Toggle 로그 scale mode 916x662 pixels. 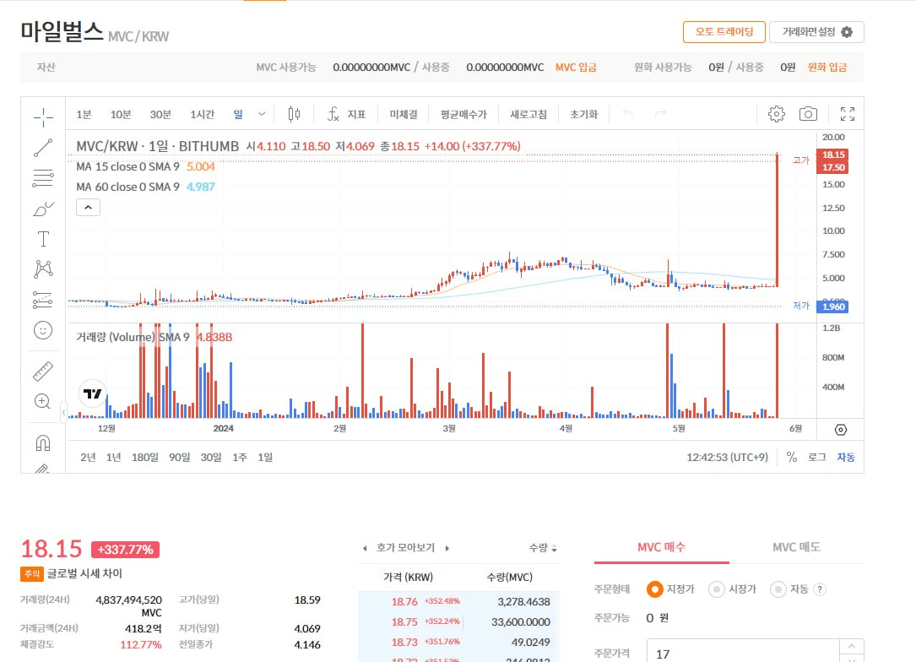coord(816,457)
